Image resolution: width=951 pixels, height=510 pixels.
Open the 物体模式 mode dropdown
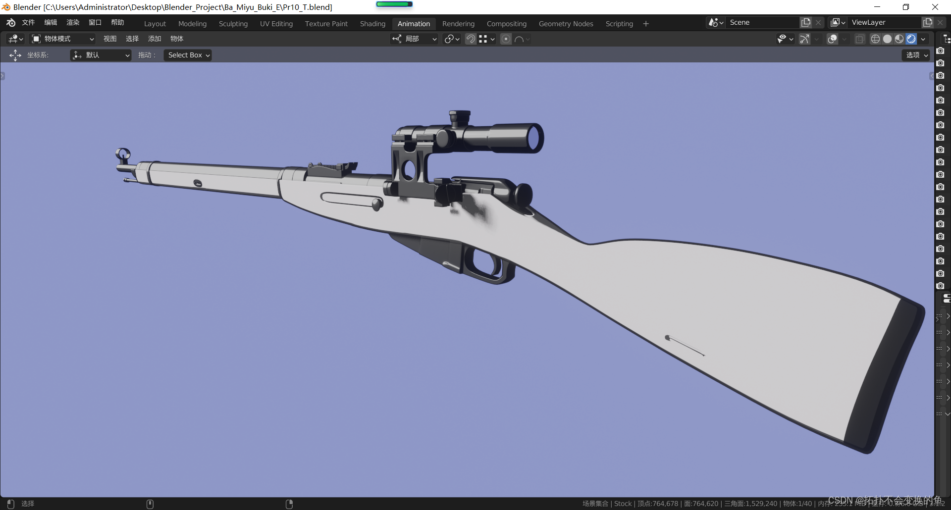[x=62, y=39]
